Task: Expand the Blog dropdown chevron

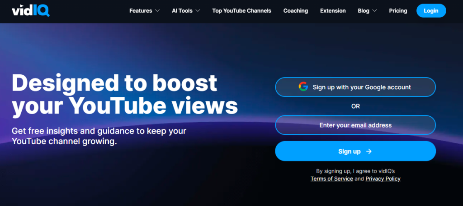Action: [x=375, y=11]
